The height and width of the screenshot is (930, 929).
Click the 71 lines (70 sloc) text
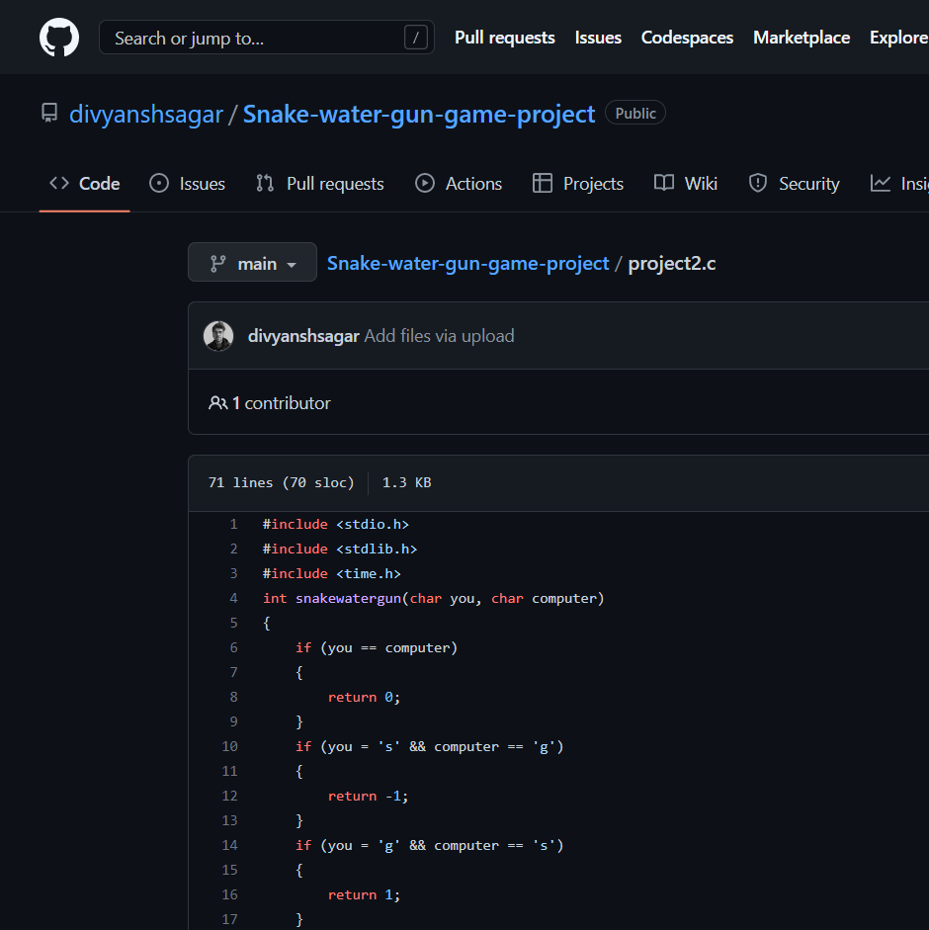[282, 483]
